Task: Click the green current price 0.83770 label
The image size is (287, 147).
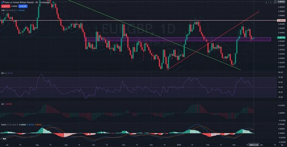Action: (282, 38)
